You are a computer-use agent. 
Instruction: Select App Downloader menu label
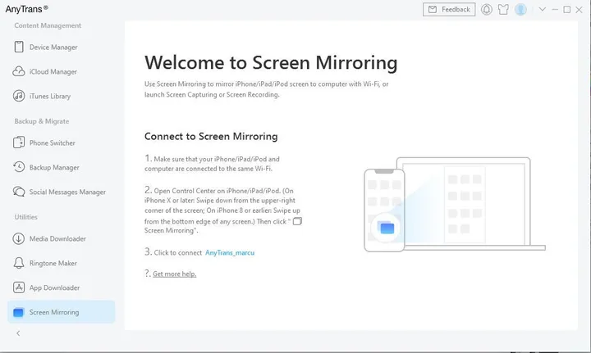(55, 288)
